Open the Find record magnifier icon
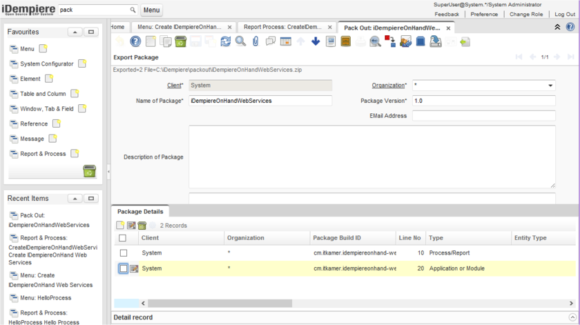 pyautogui.click(x=240, y=42)
